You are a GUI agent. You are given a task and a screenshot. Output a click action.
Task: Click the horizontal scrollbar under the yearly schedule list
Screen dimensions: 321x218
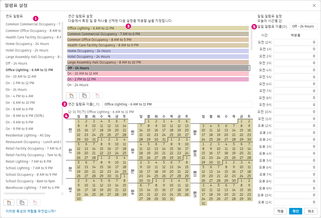25,193
